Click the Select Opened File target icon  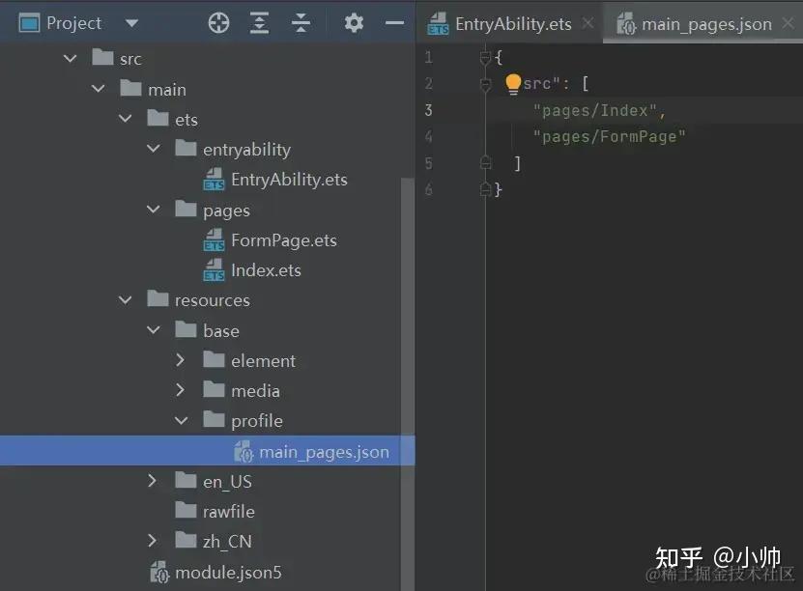coord(217,22)
